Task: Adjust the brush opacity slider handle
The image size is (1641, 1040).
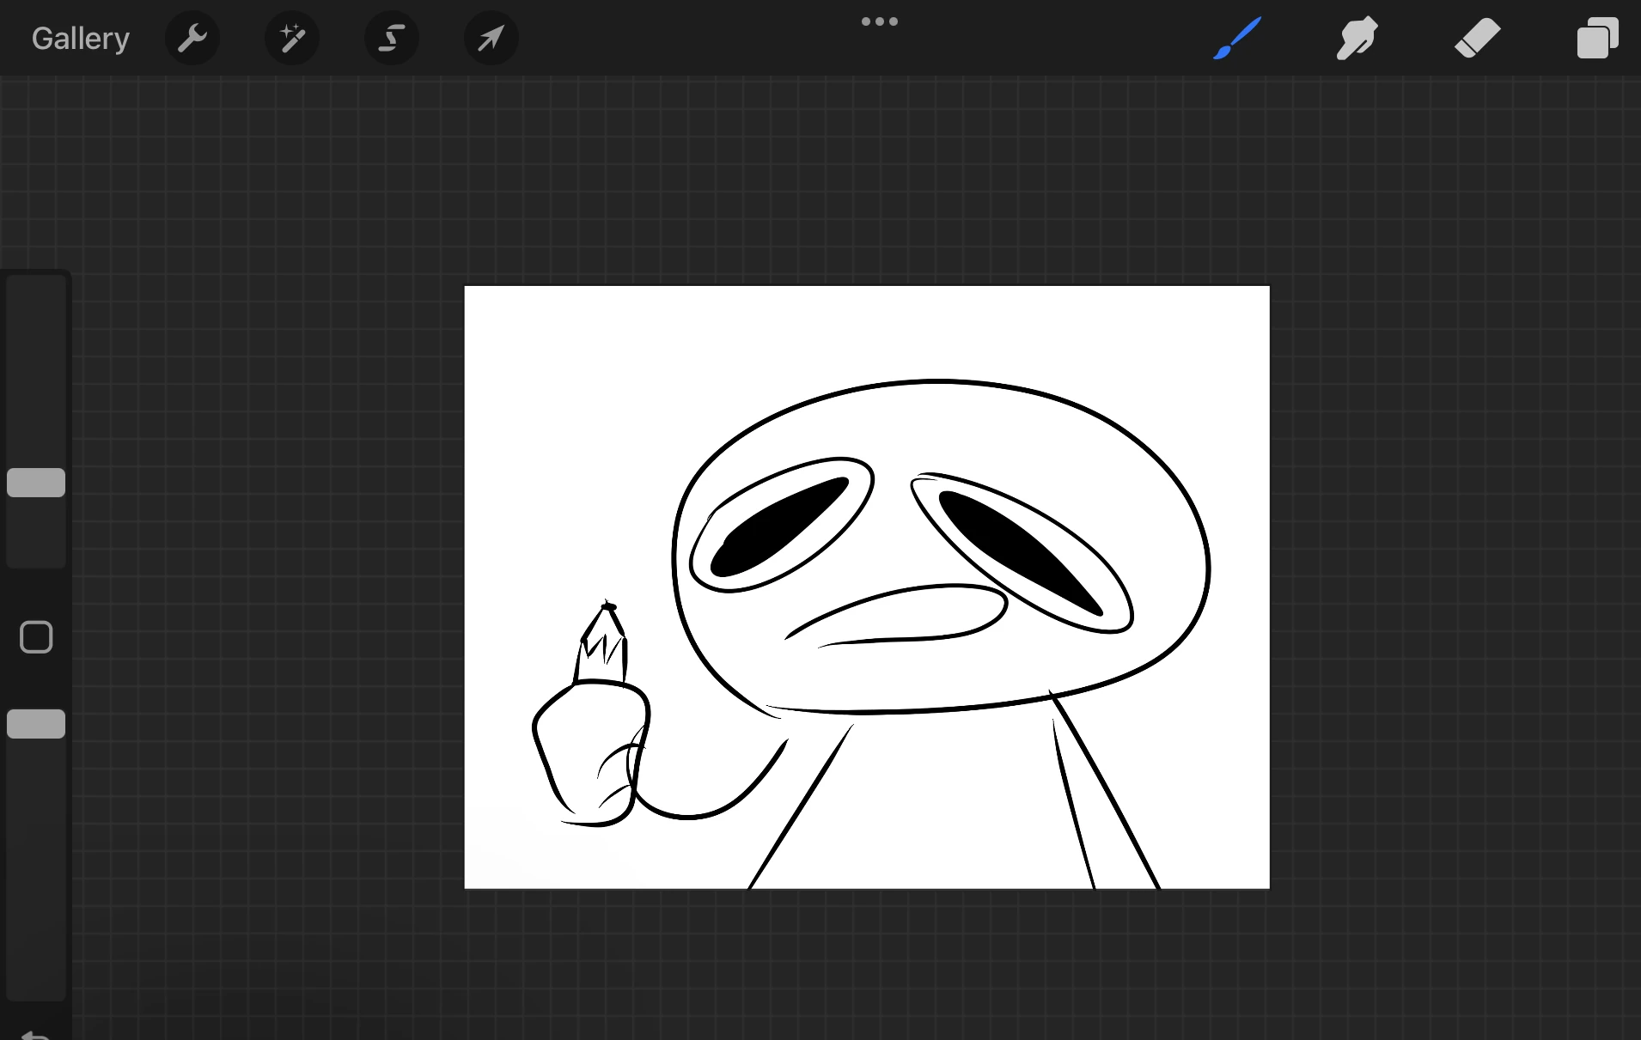Action: 35,722
